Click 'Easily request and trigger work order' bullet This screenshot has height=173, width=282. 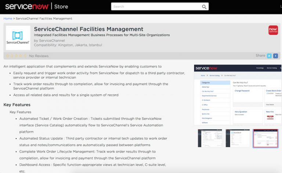(x=99, y=75)
